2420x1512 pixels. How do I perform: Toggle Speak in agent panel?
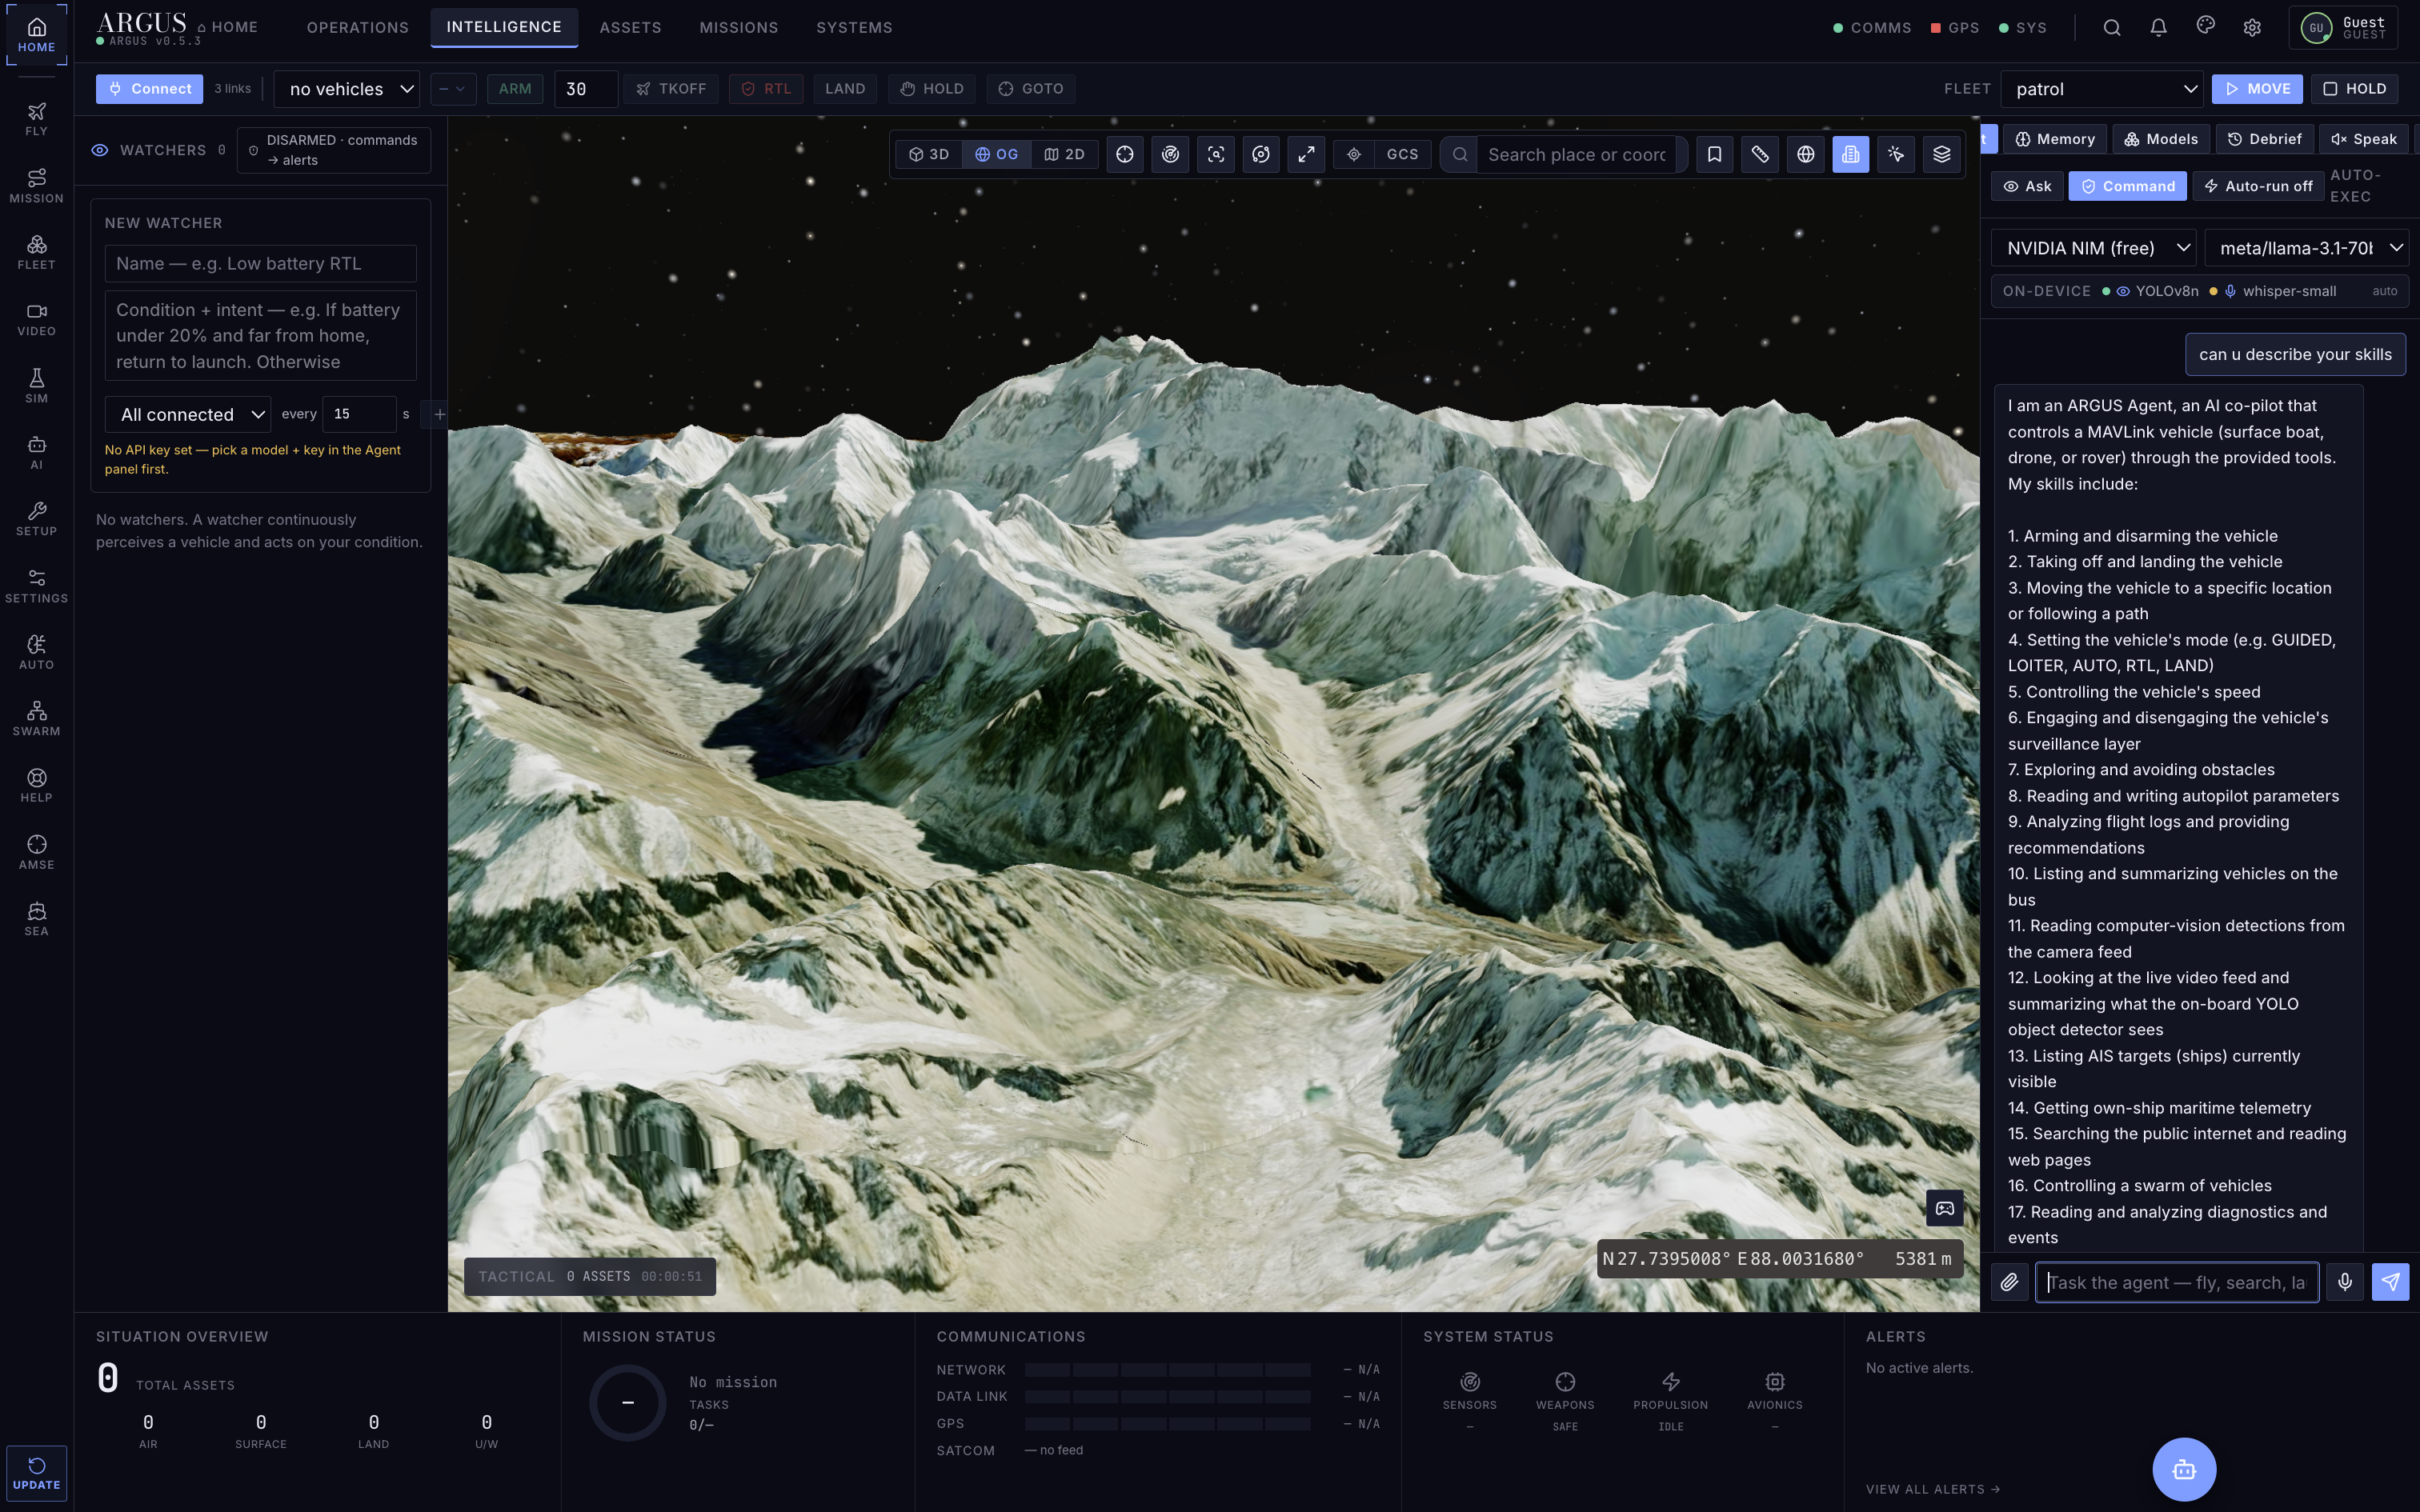tap(2364, 139)
